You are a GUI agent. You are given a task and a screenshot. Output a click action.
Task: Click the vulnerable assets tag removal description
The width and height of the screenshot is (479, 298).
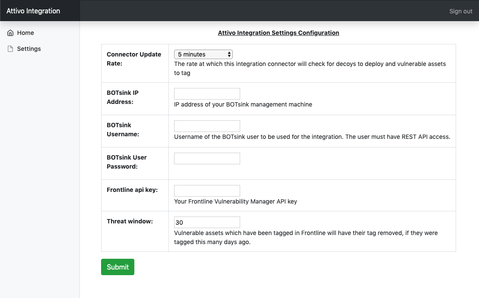click(x=306, y=237)
